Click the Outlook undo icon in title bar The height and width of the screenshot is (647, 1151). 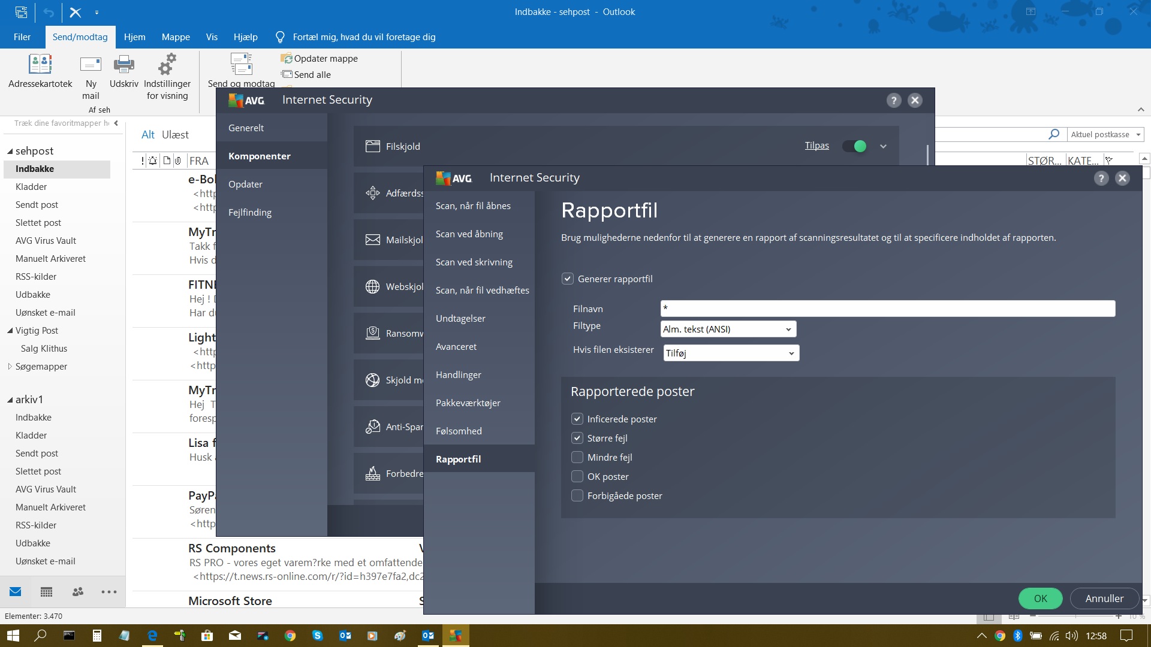click(49, 12)
